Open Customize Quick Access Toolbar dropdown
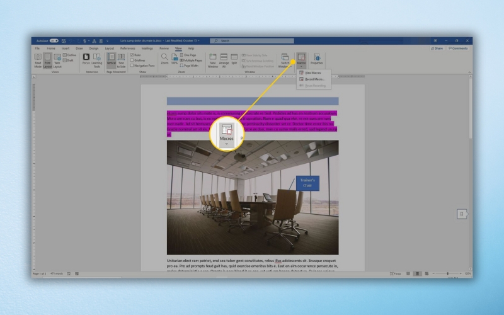 pyautogui.click(x=107, y=41)
